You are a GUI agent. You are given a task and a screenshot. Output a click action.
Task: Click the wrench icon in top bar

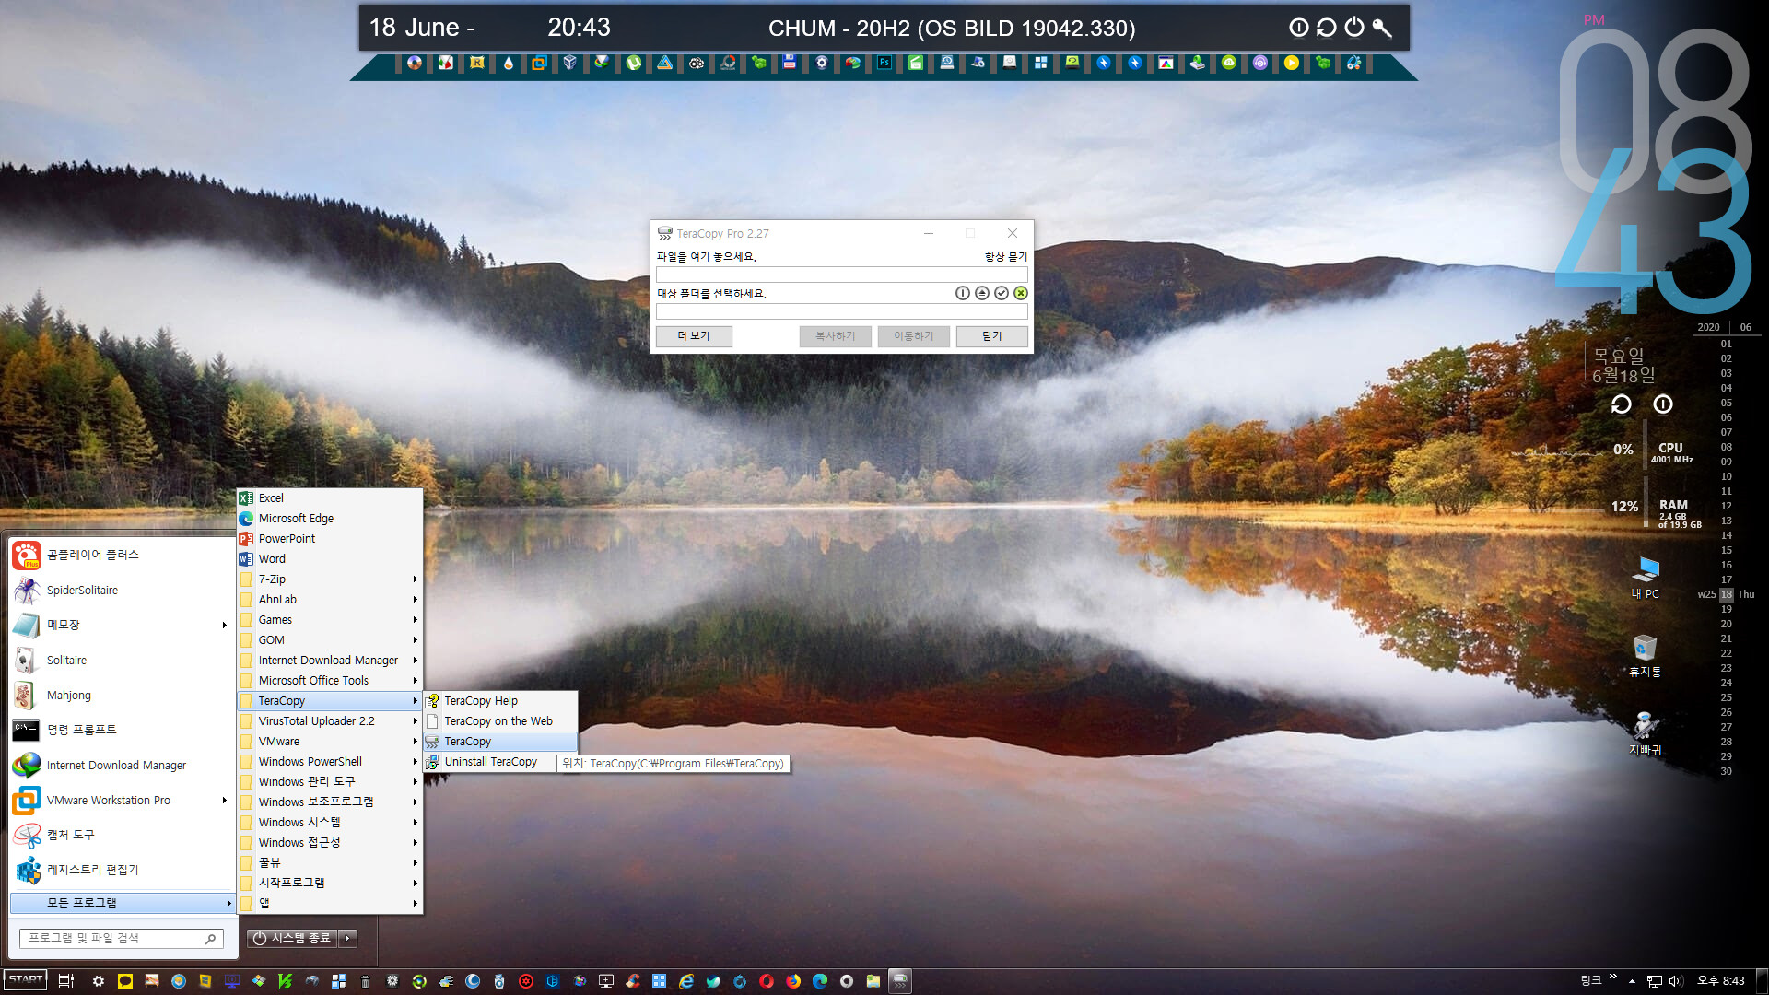point(1382,28)
